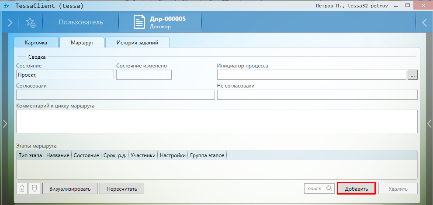The image size is (433, 205).
Task: Click the stage move-up icon with plus
Action: tap(22, 188)
